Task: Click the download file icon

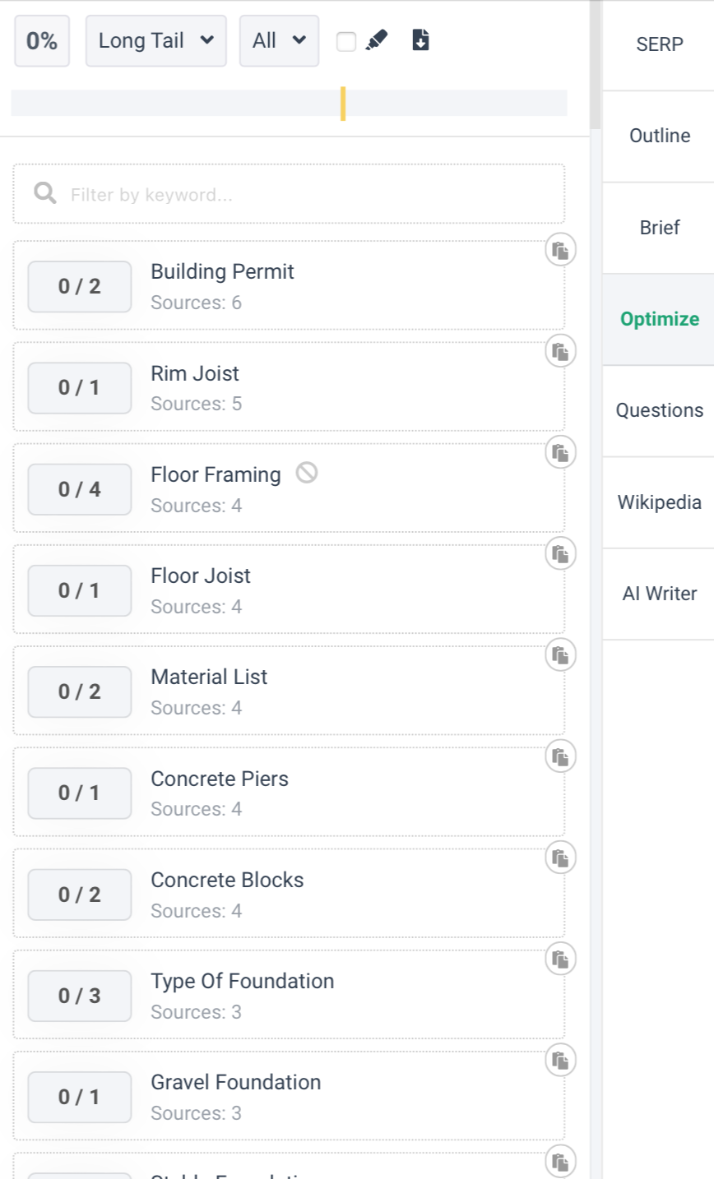Action: tap(420, 40)
